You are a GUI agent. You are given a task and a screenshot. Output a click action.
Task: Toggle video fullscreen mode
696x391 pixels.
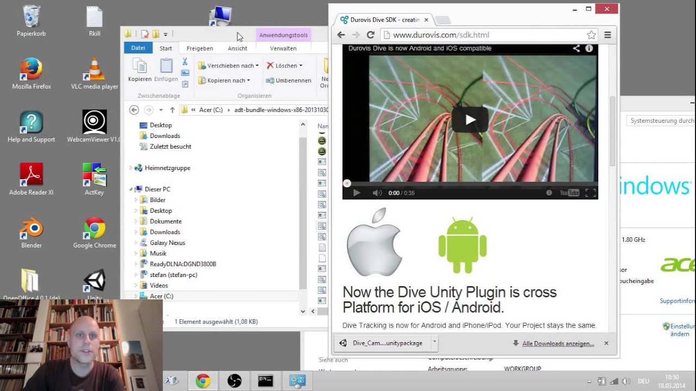[x=590, y=193]
